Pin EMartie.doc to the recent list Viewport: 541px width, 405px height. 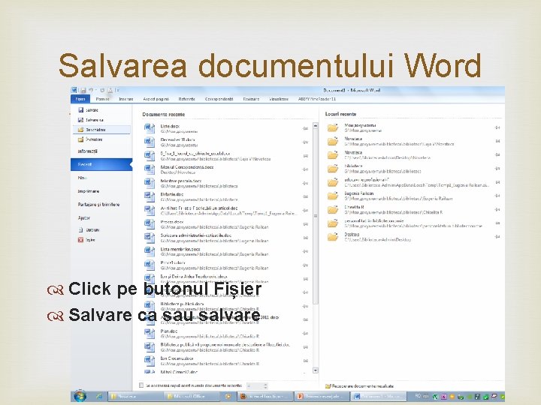click(305, 196)
